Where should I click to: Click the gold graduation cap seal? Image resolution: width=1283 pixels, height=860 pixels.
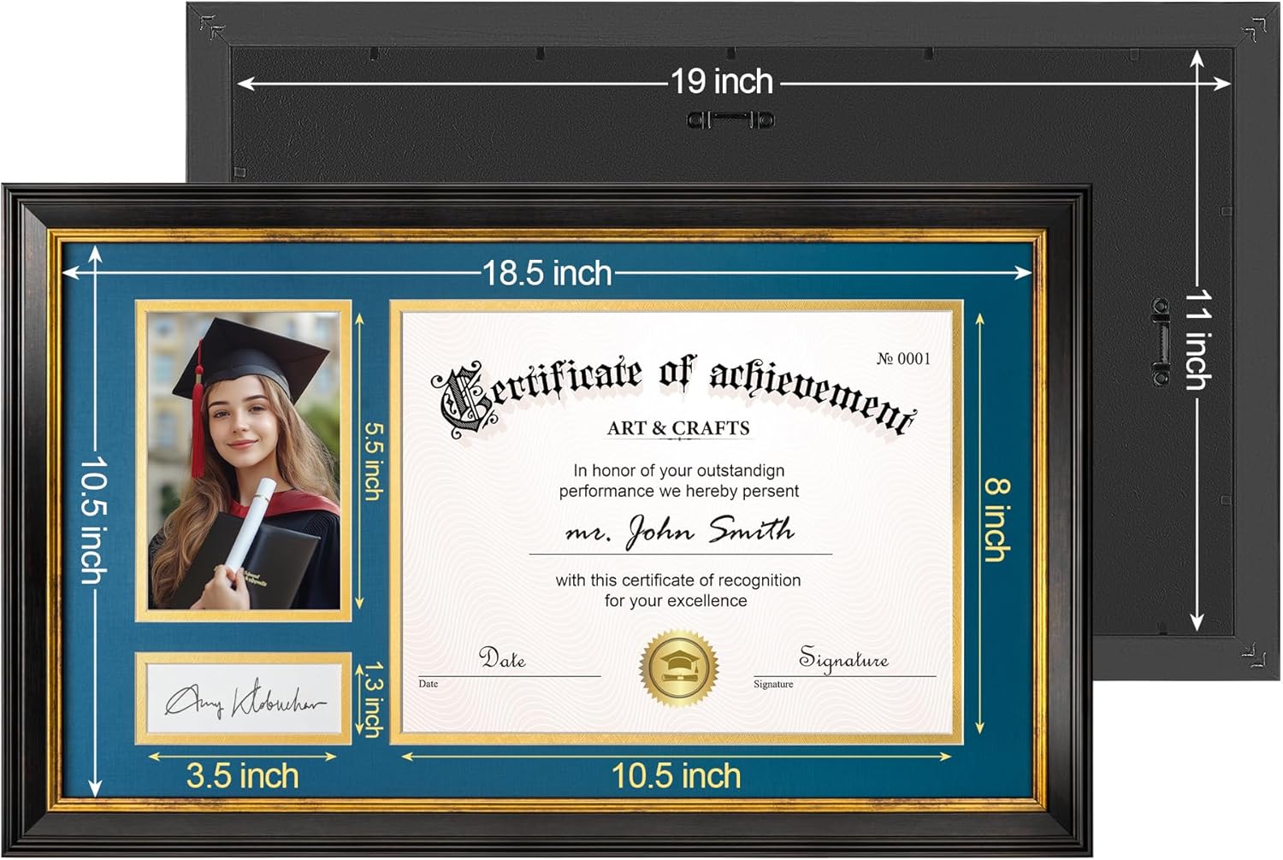[678, 667]
